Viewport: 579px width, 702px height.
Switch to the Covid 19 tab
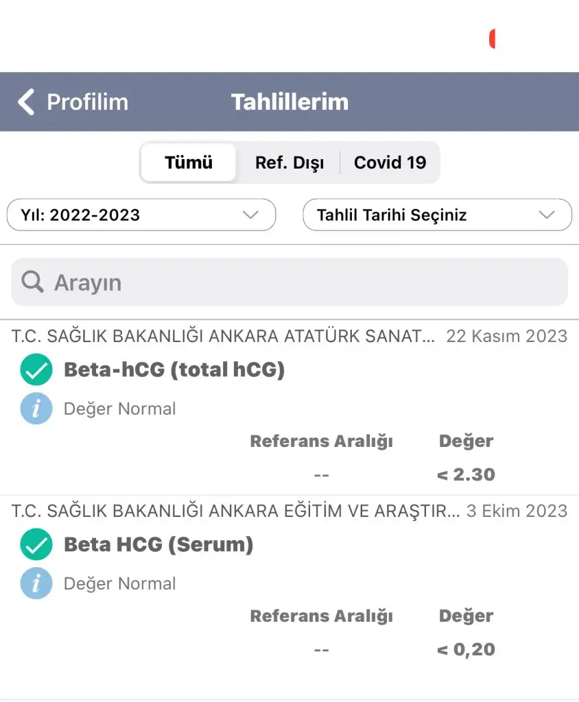(390, 162)
